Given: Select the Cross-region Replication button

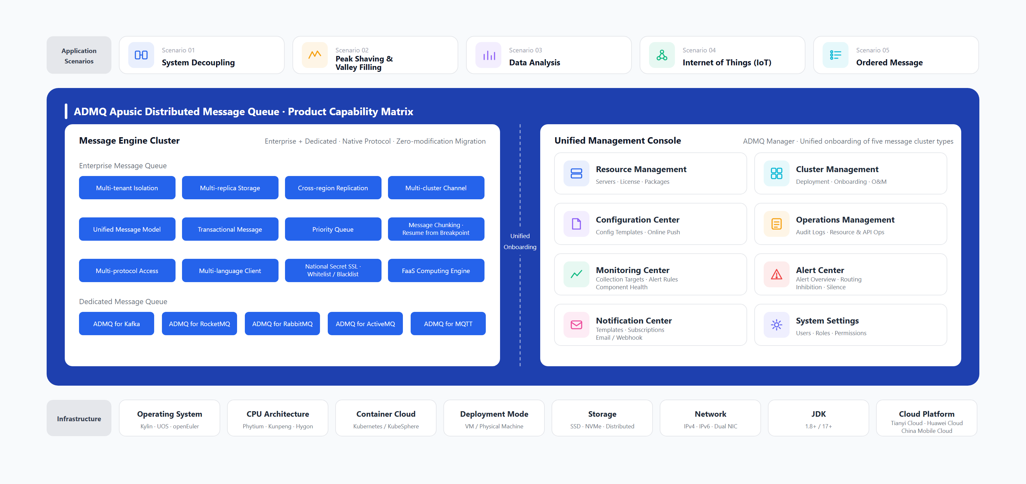Looking at the screenshot, I should pos(333,188).
